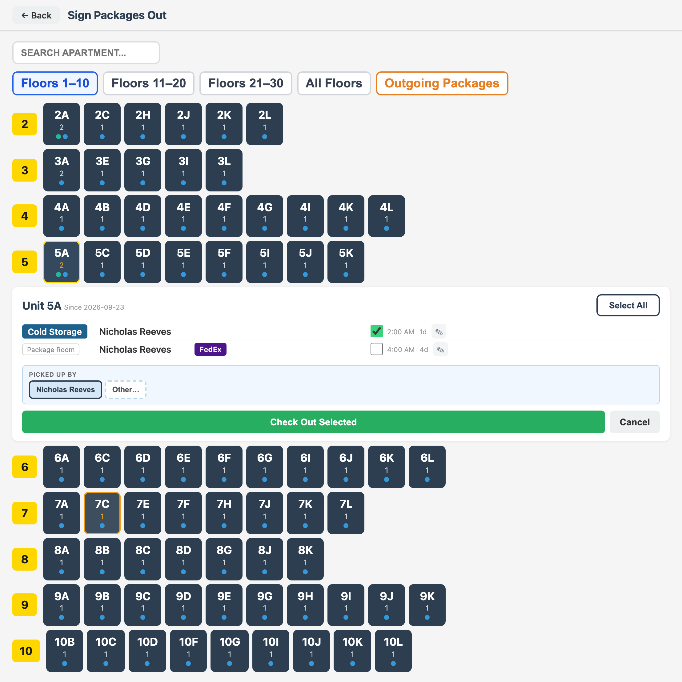The height and width of the screenshot is (682, 682).
Task: Expand apartment 4L packages
Action: [x=387, y=216]
